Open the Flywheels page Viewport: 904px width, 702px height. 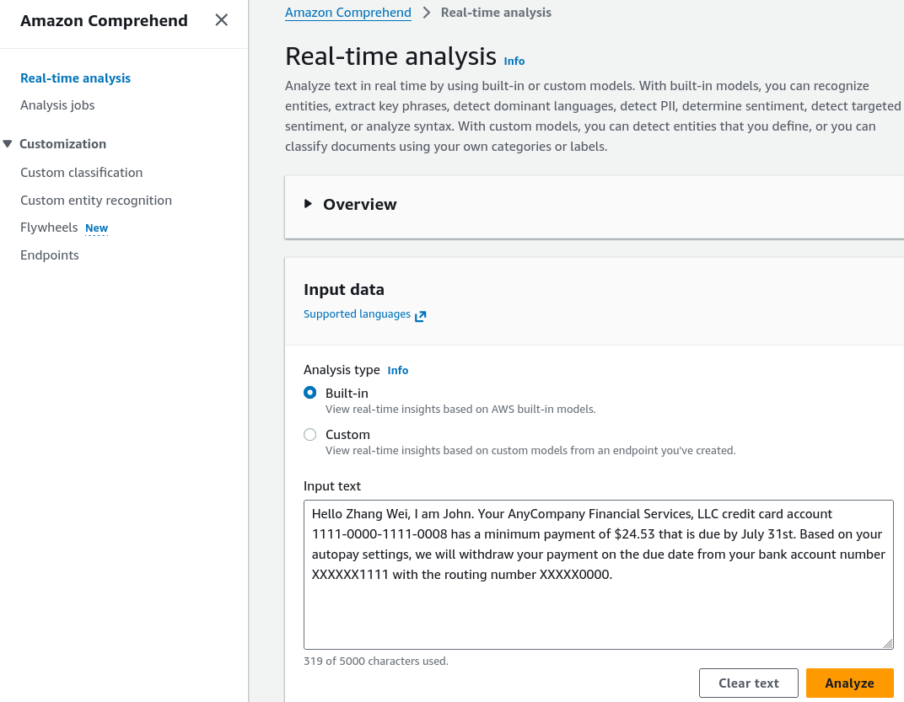(x=49, y=227)
